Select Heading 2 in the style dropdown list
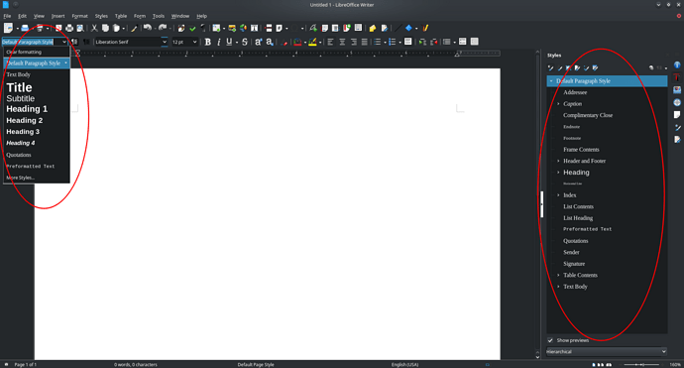This screenshot has width=684, height=368. [x=25, y=120]
